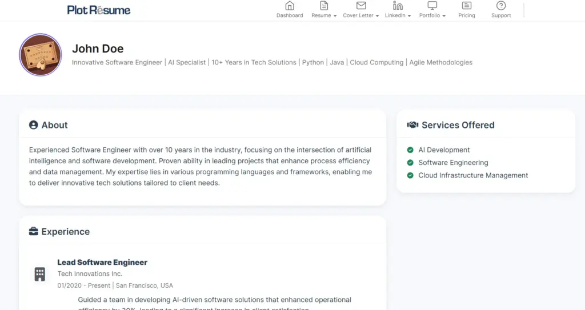Click the Software Engineering service text
This screenshot has height=310, width=585.
pos(453,163)
